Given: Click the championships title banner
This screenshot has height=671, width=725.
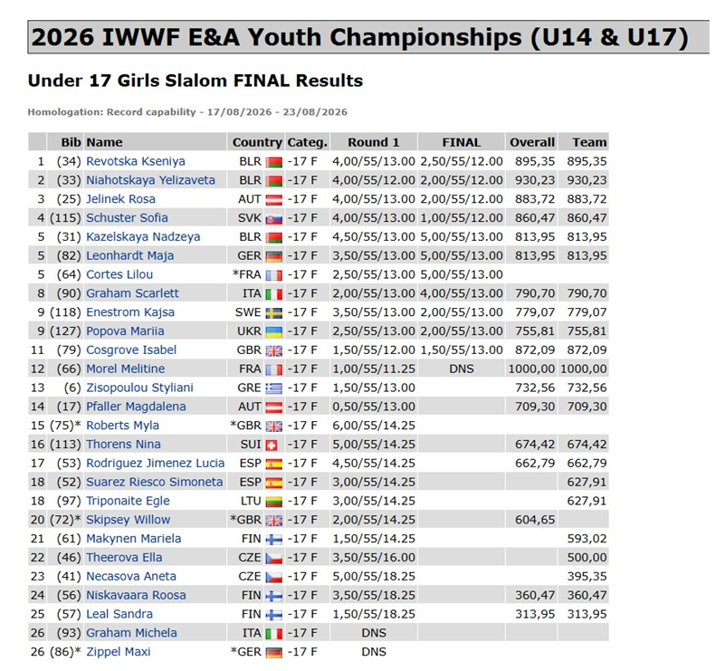Looking at the screenshot, I should tap(368, 37).
